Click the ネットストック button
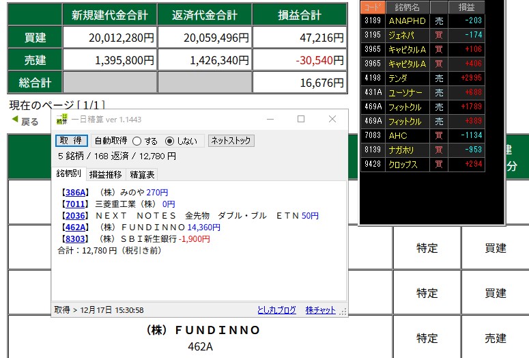 (231, 141)
